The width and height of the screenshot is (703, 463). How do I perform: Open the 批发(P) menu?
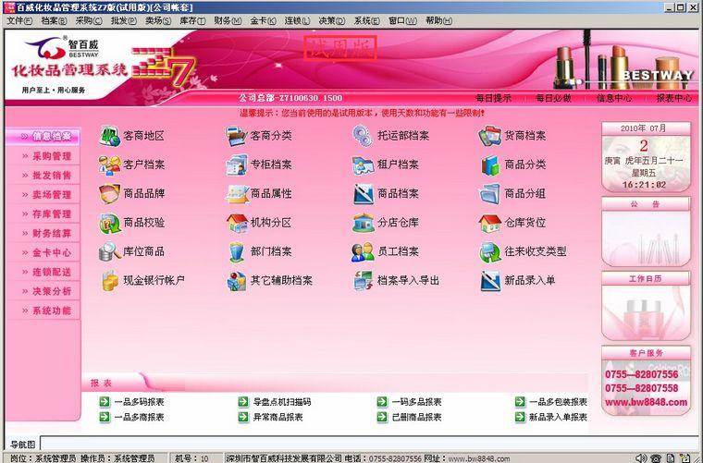[x=123, y=20]
